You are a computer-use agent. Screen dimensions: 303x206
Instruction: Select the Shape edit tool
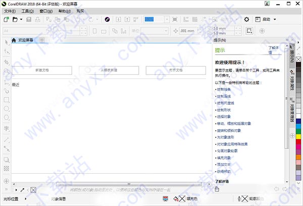pyautogui.click(x=7, y=51)
